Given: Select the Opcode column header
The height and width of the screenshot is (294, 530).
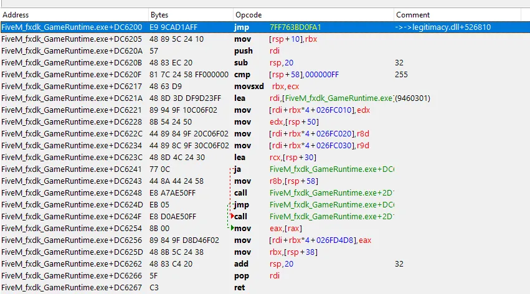Looking at the screenshot, I should pyautogui.click(x=248, y=14).
